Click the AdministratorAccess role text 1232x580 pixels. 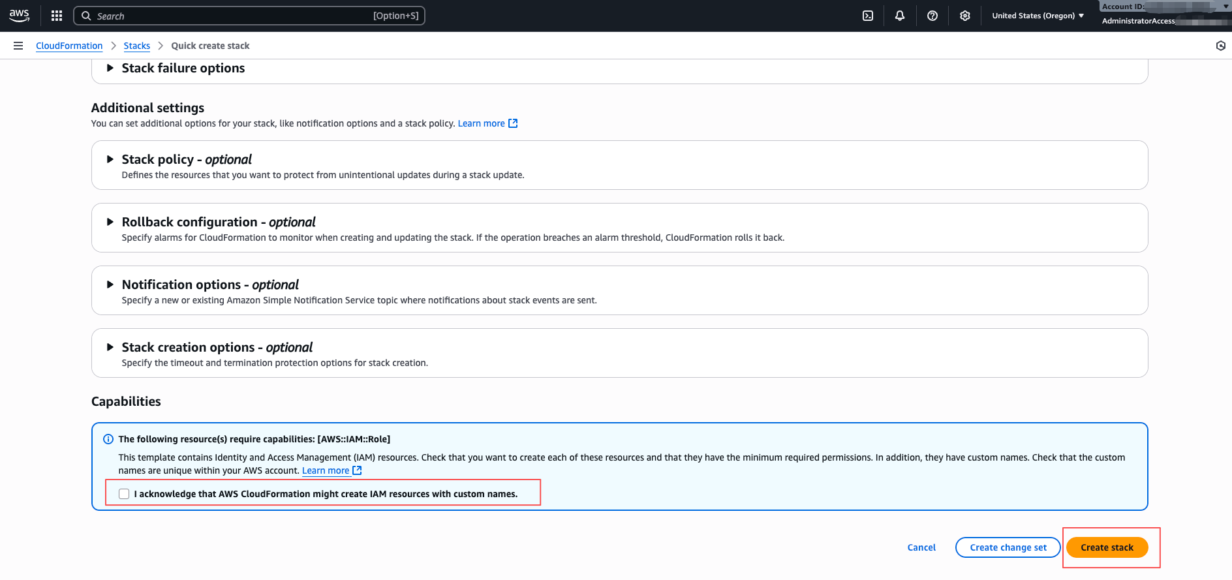pyautogui.click(x=1139, y=21)
